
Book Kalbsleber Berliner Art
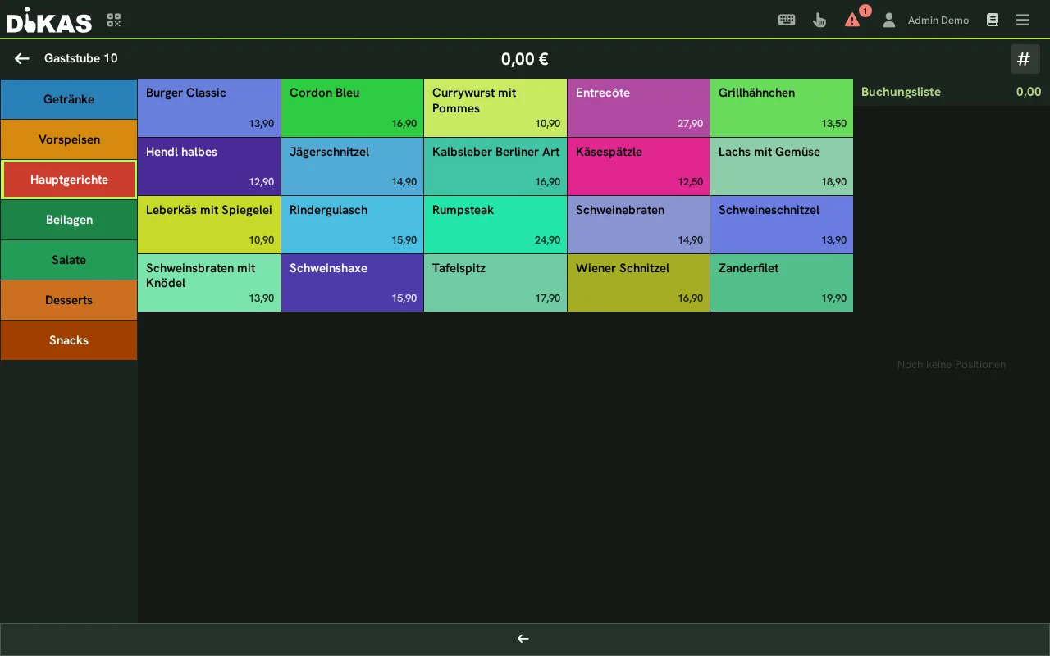coord(495,166)
